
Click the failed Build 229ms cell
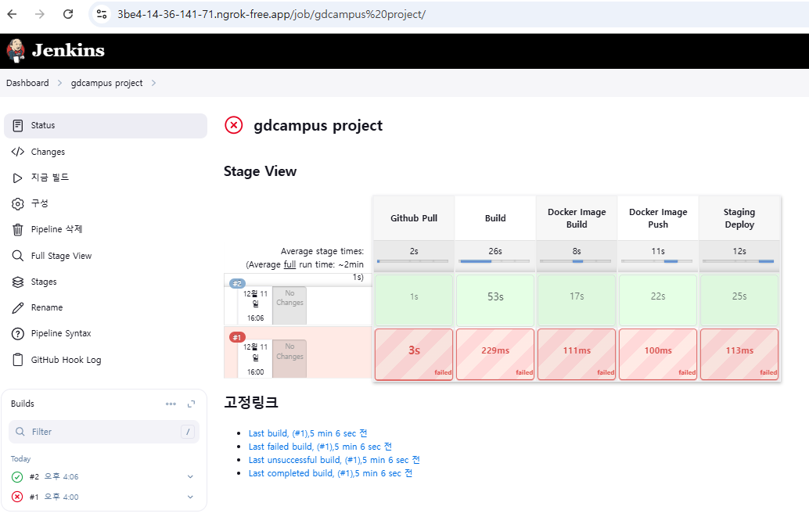click(495, 354)
